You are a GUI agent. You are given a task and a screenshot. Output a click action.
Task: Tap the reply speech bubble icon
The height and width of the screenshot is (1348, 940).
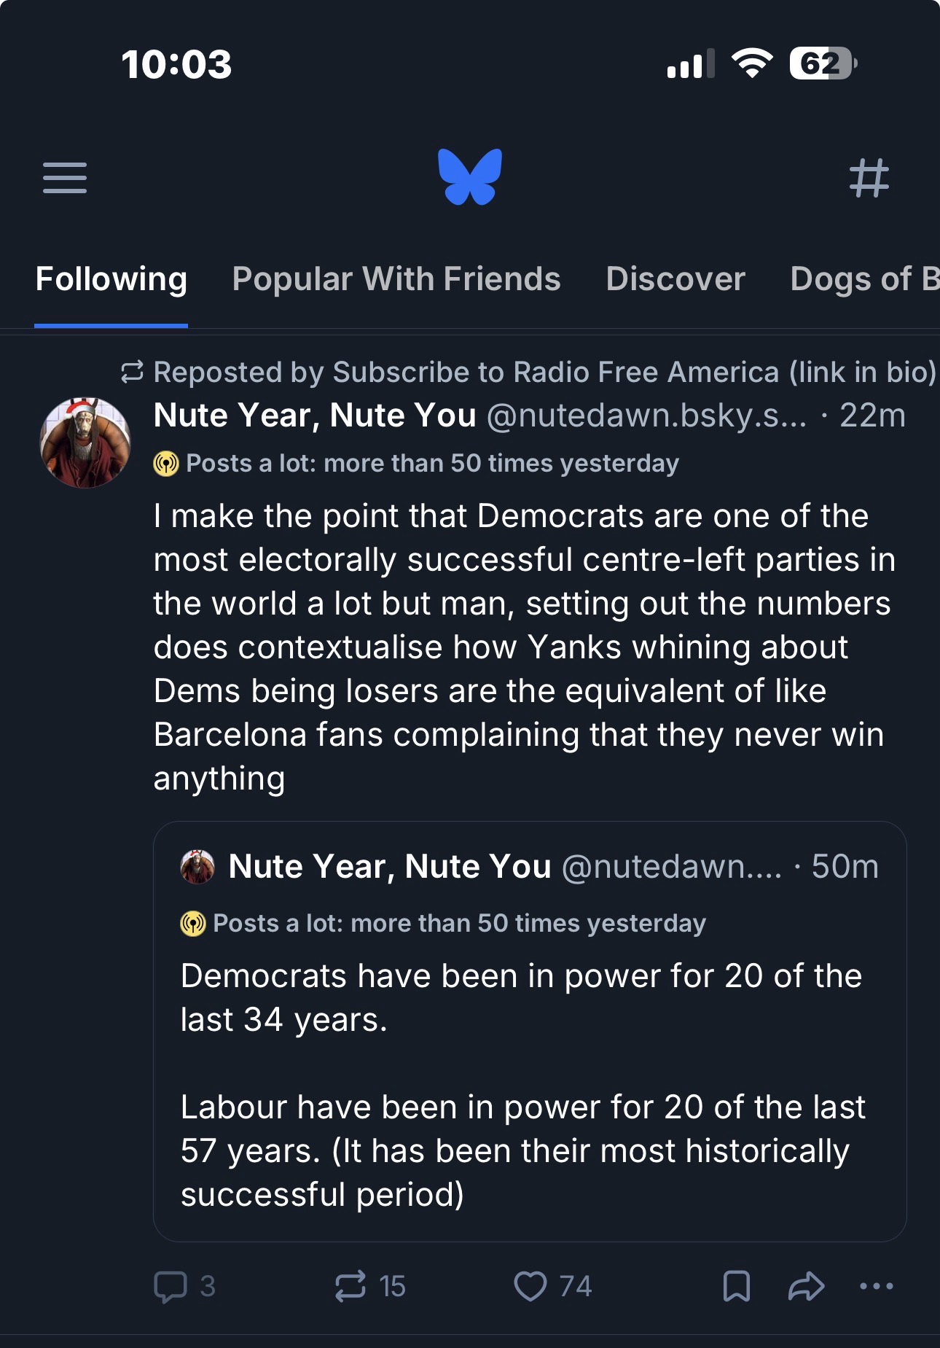point(171,1286)
